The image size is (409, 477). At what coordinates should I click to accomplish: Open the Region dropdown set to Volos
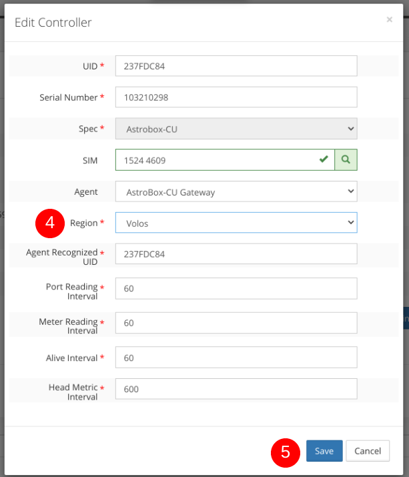(236, 223)
